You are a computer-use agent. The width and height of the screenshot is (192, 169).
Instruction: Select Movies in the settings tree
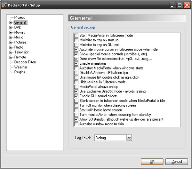point(20,32)
